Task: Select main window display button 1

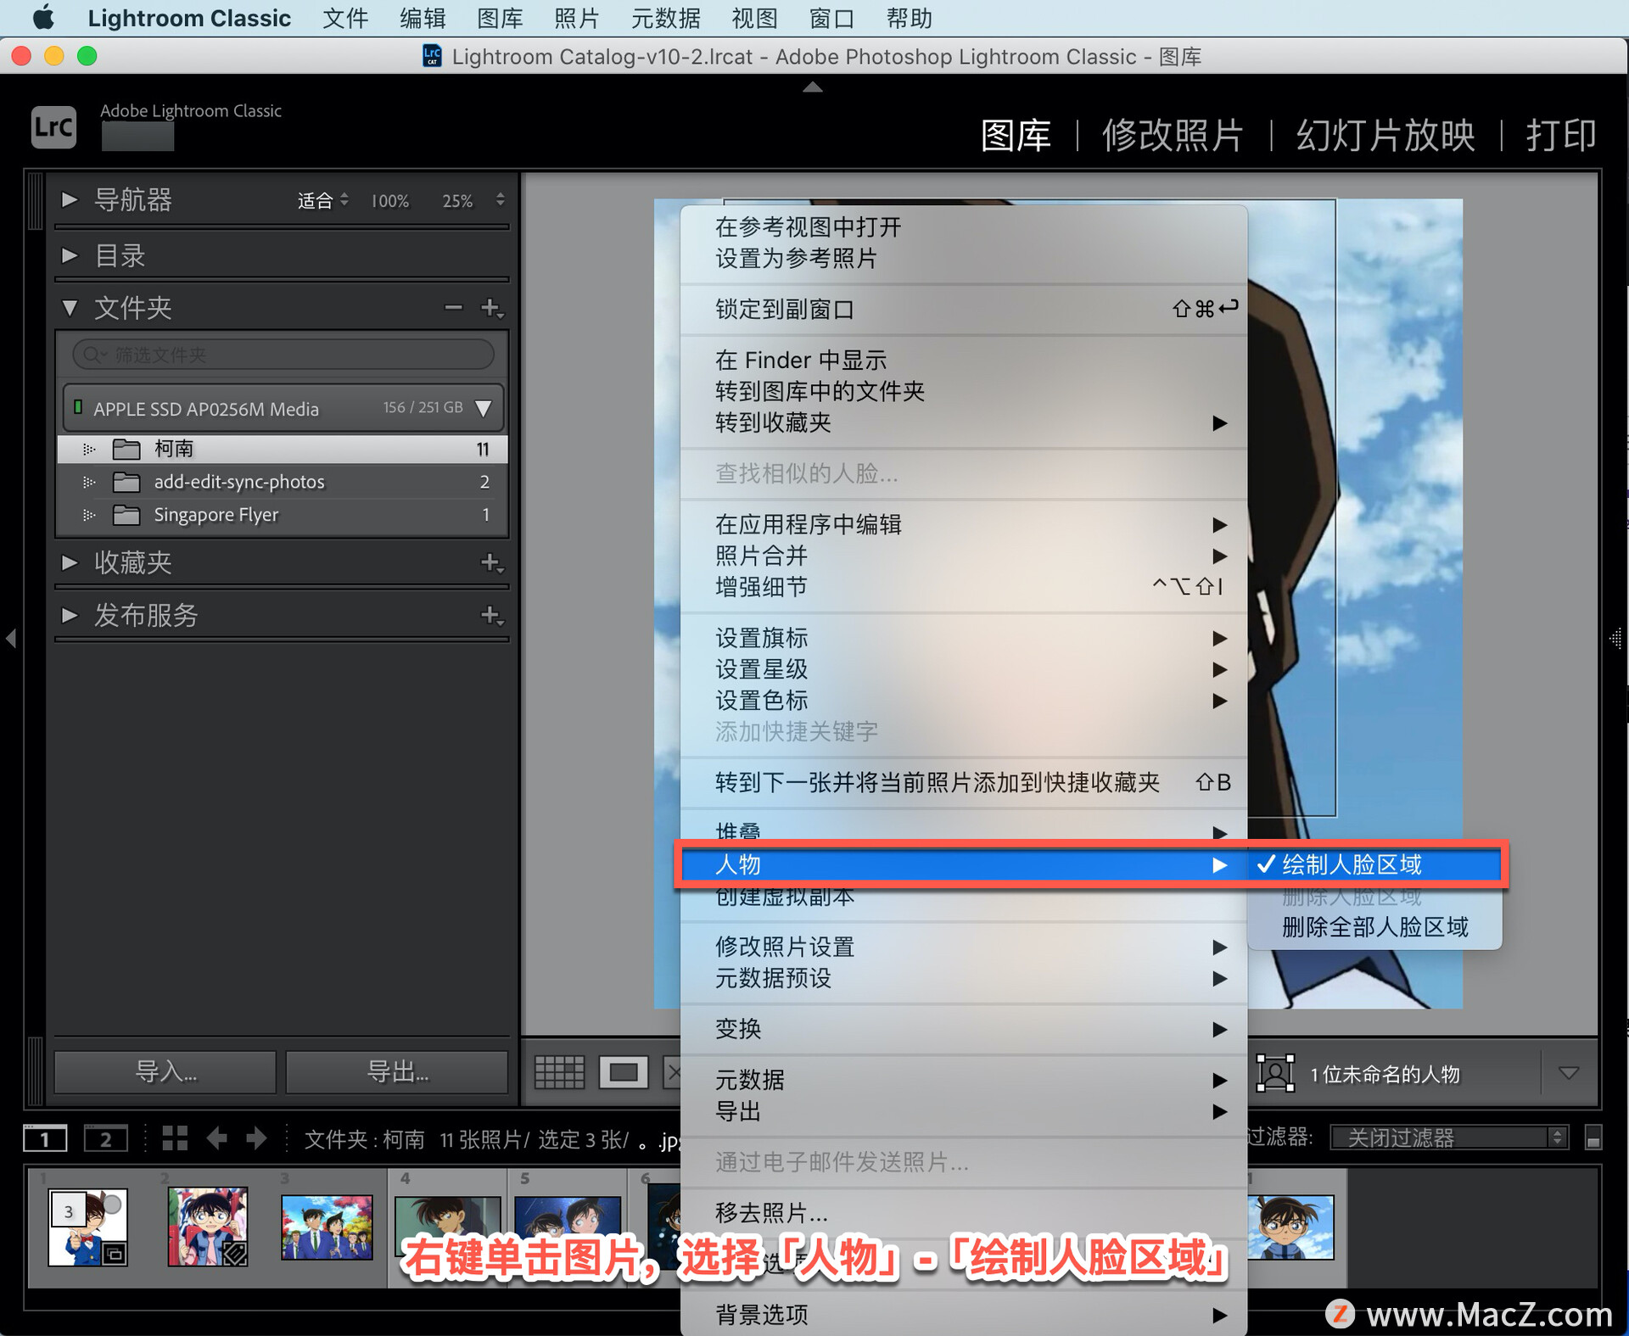Action: point(45,1138)
